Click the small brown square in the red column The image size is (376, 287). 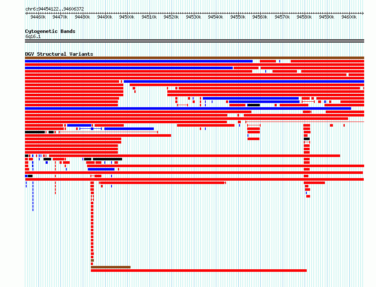click(93, 260)
